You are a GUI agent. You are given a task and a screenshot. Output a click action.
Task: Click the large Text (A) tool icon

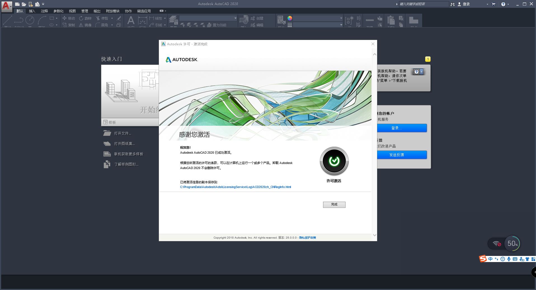131,20
